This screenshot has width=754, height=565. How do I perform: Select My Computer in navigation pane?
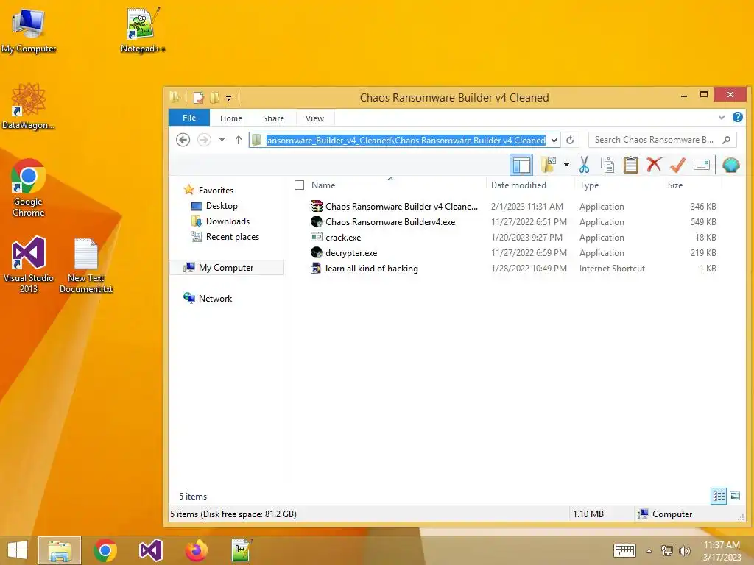(x=227, y=268)
